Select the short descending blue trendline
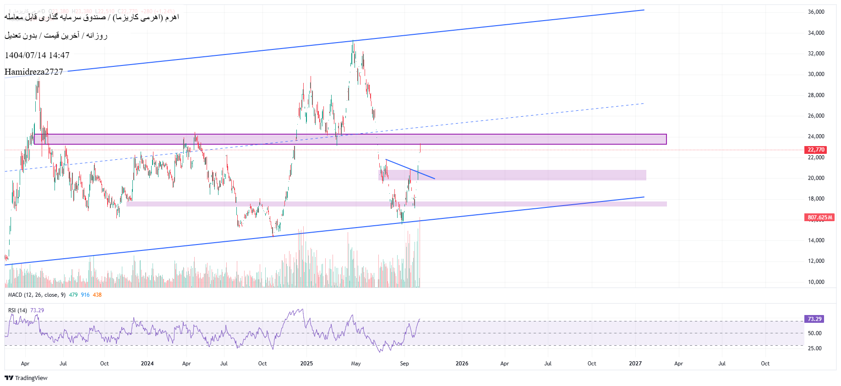 point(410,169)
